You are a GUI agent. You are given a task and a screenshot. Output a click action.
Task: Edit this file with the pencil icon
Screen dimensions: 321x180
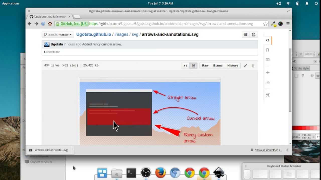click(x=245, y=65)
